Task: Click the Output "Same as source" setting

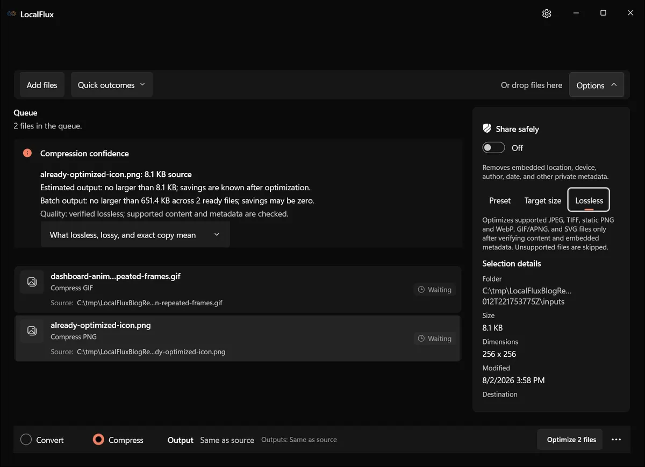Action: [227, 440]
